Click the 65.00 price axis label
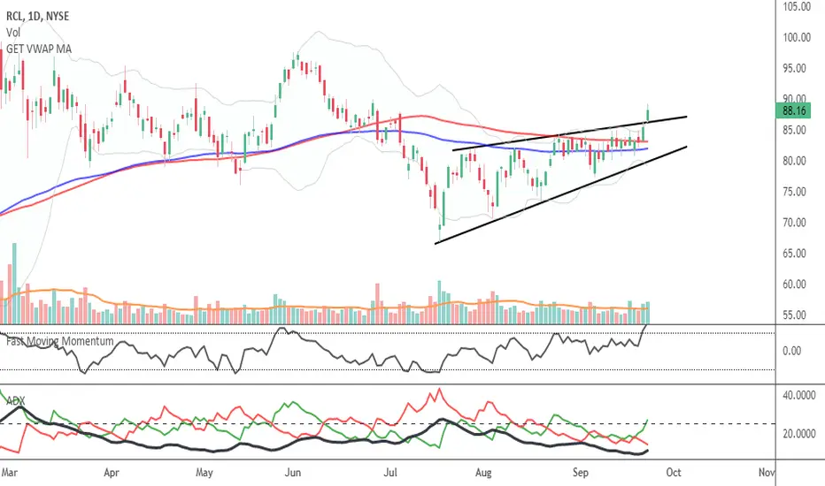Viewport: 825px width, 486px height. pos(794,254)
